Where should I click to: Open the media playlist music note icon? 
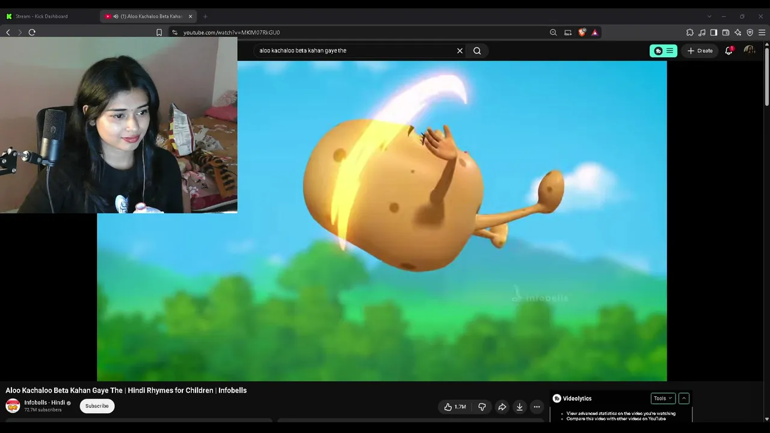[x=702, y=32]
